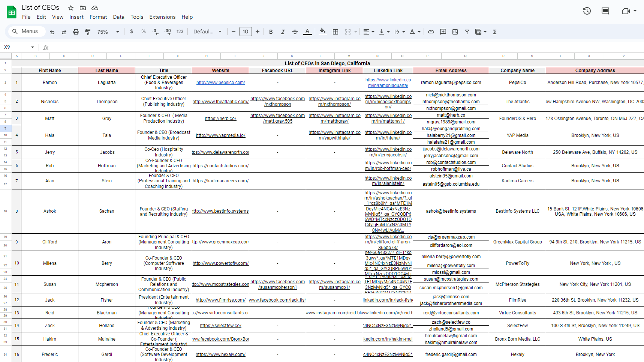The image size is (644, 362).
Task: Open horizontal align dropdown
Action: coord(369,32)
